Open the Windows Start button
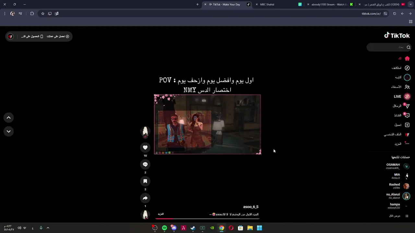This screenshot has width=415, height=233. 259,228
